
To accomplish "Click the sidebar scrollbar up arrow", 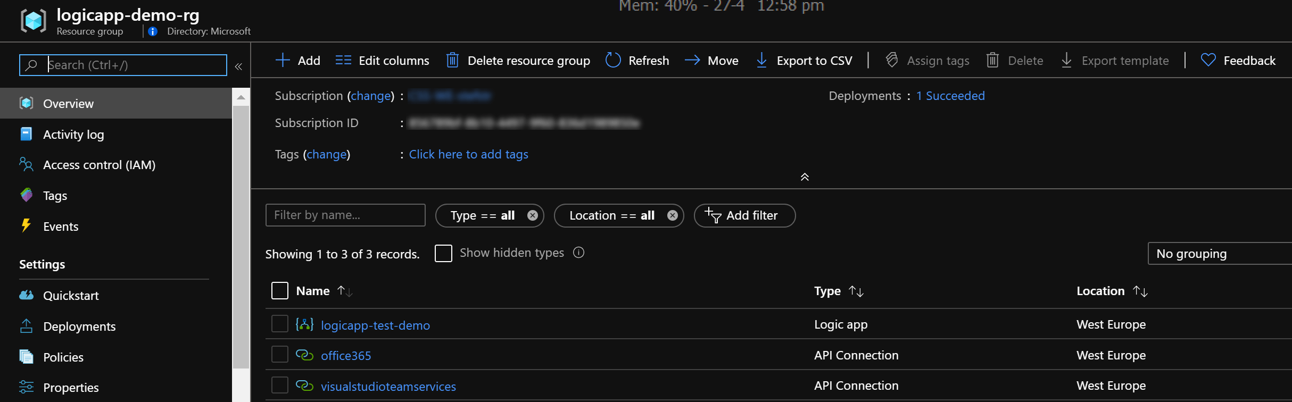I will 241,97.
